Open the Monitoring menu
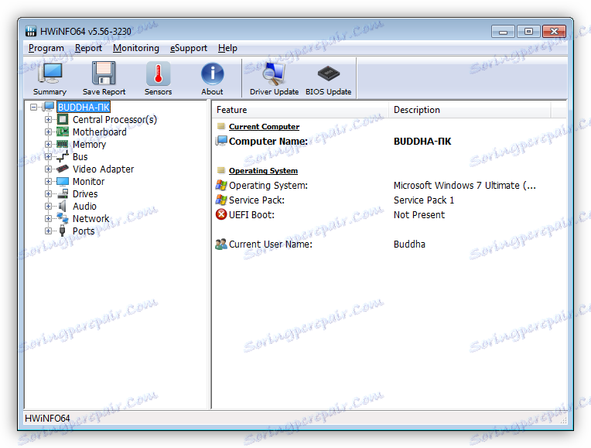The image size is (591, 448). click(135, 48)
